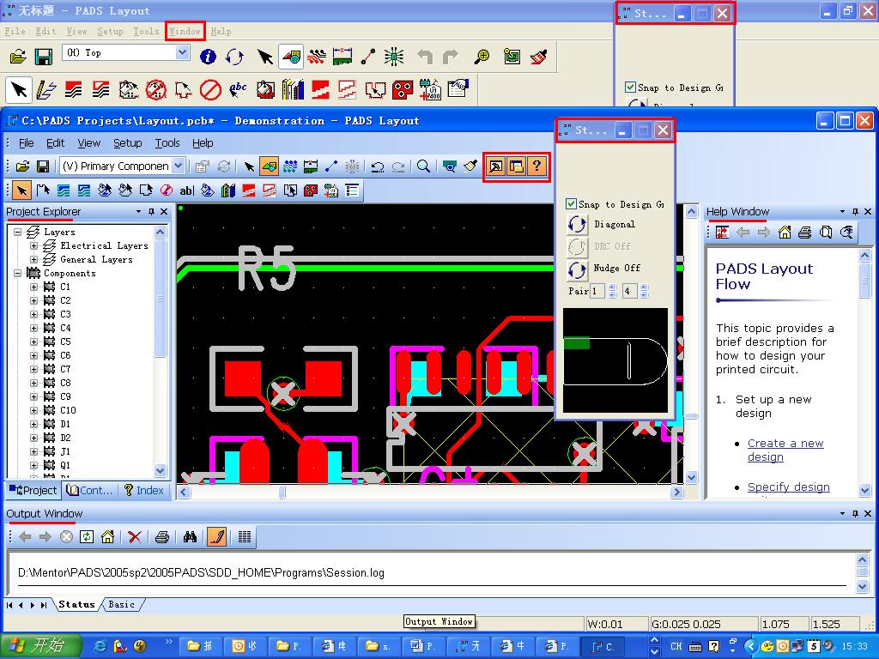The width and height of the screenshot is (879, 659).
Task: Click the Windows Start button
Action: coord(39,645)
